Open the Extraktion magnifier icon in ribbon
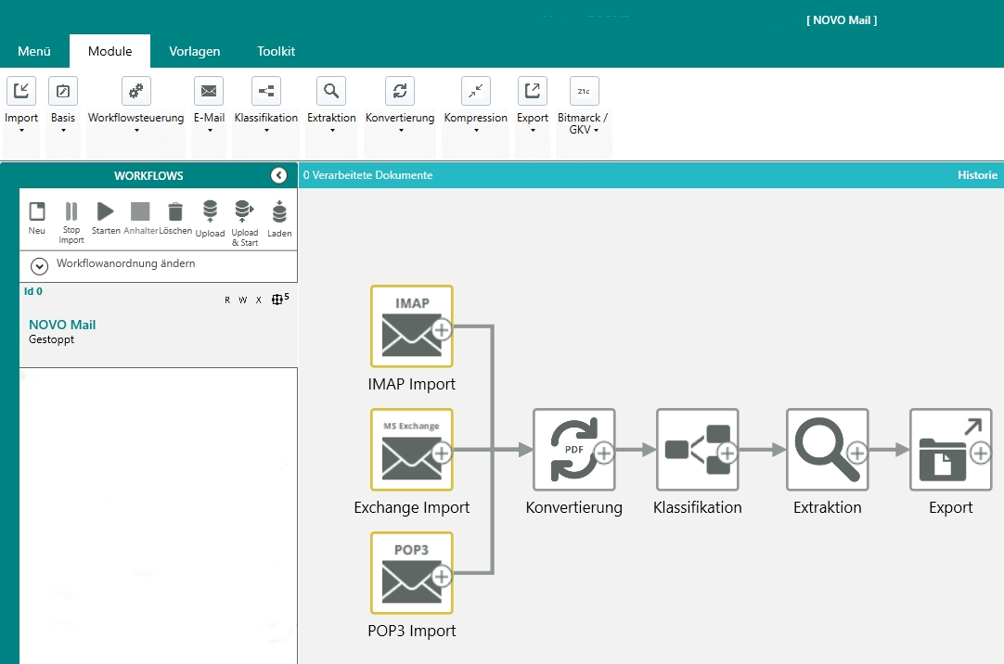 click(331, 91)
